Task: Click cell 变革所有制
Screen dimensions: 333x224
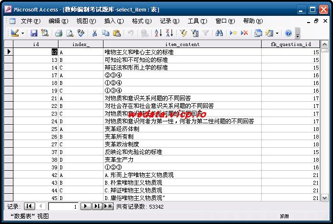Action: (182, 136)
